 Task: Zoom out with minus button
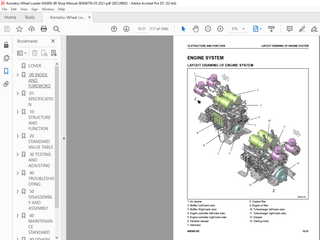[208, 29]
